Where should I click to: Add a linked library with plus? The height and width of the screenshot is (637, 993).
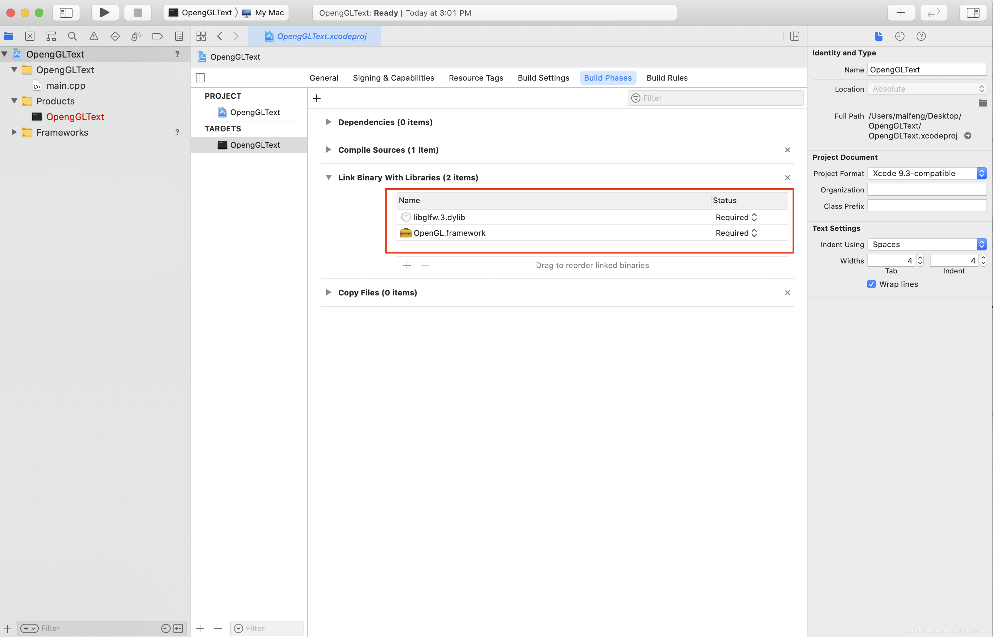click(x=407, y=265)
